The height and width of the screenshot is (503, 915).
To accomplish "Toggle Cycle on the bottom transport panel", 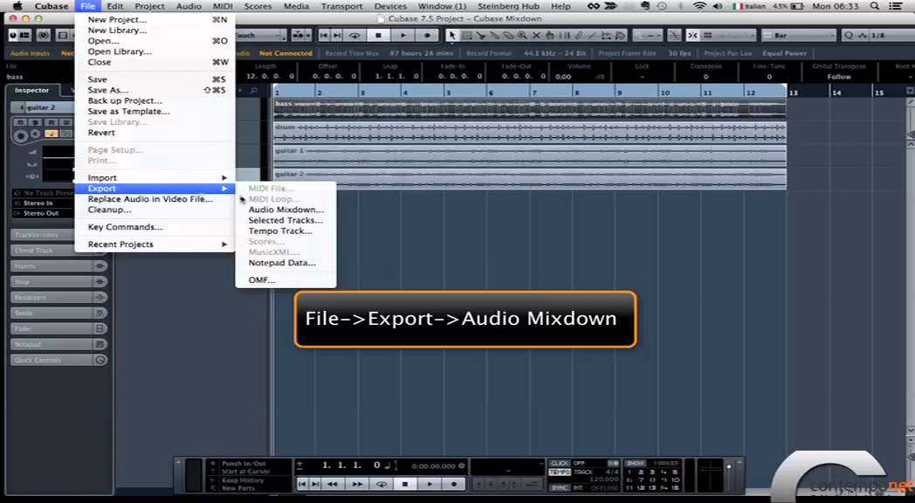I will [x=381, y=484].
